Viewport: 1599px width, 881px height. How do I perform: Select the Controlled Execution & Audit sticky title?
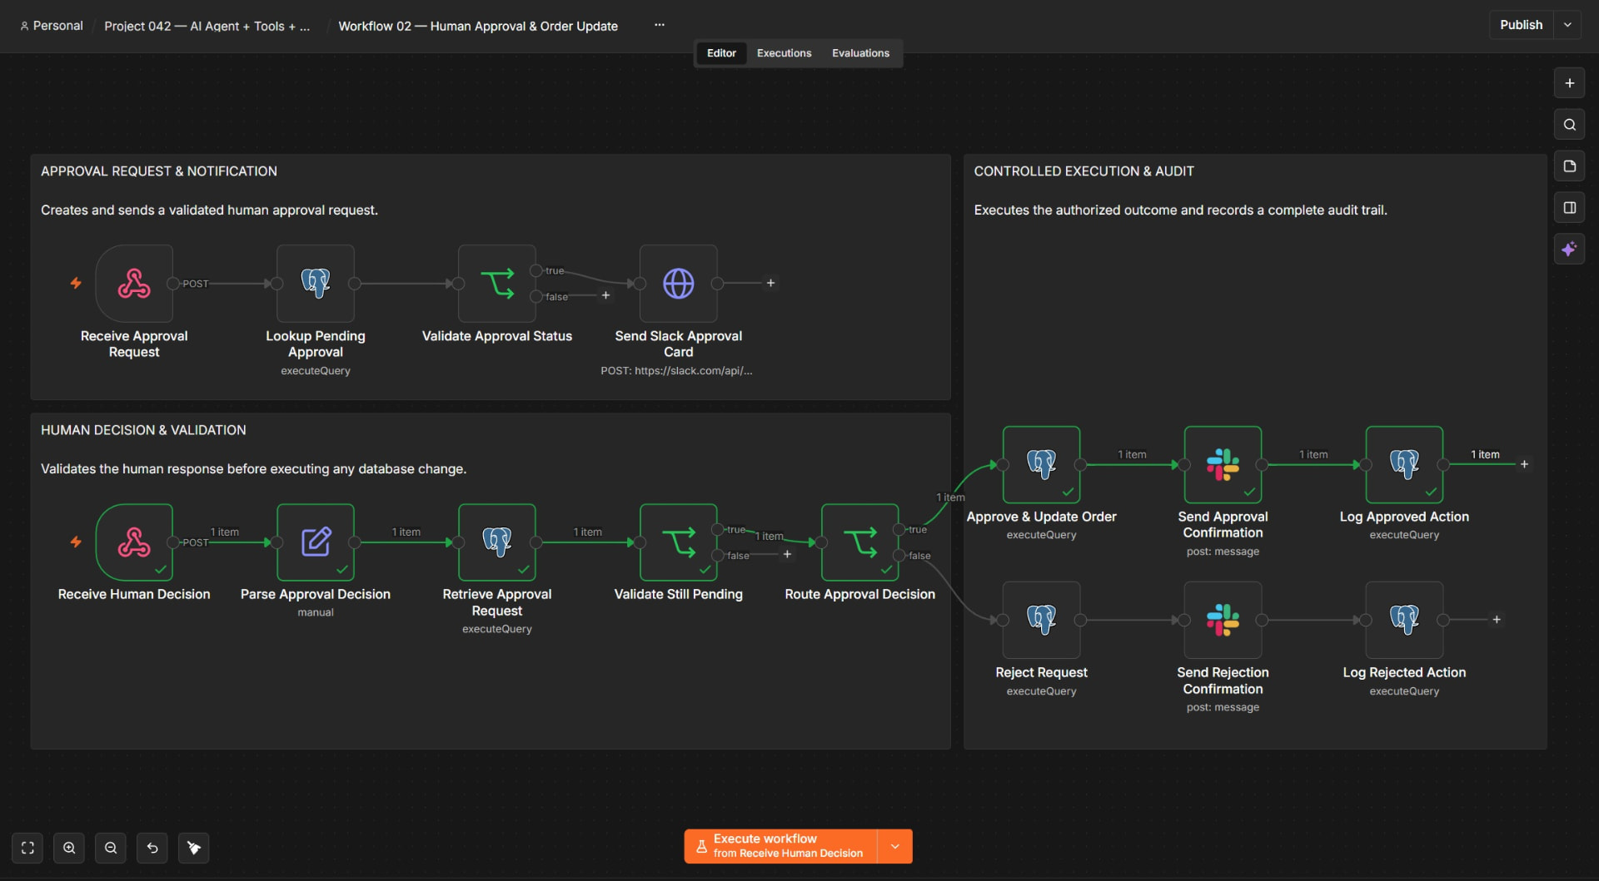tap(1083, 171)
